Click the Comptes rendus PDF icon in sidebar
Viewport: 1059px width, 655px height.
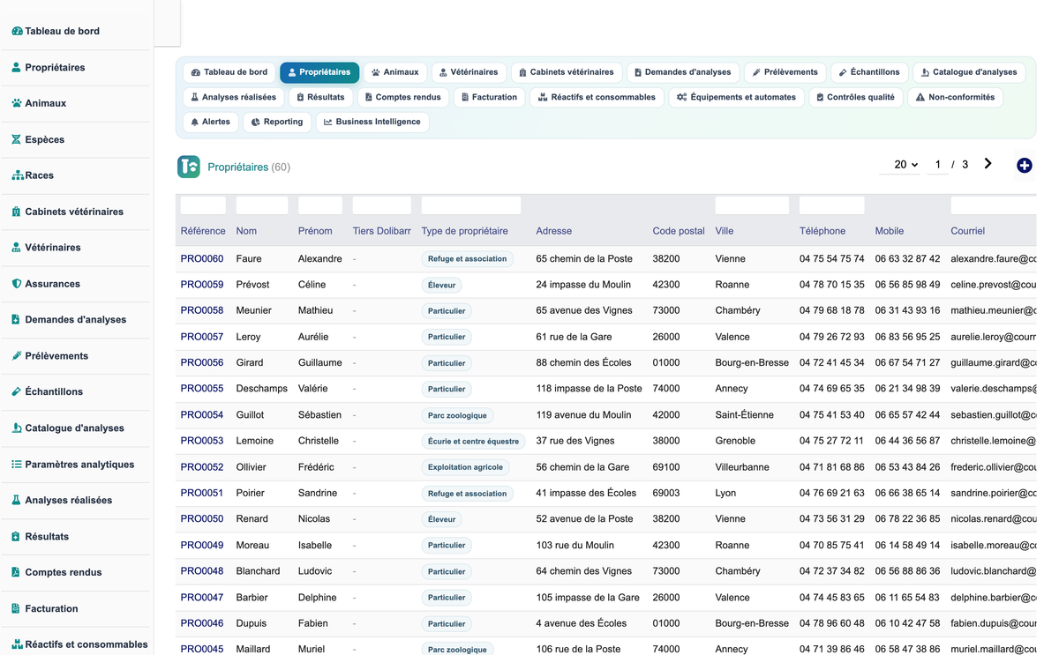17,572
